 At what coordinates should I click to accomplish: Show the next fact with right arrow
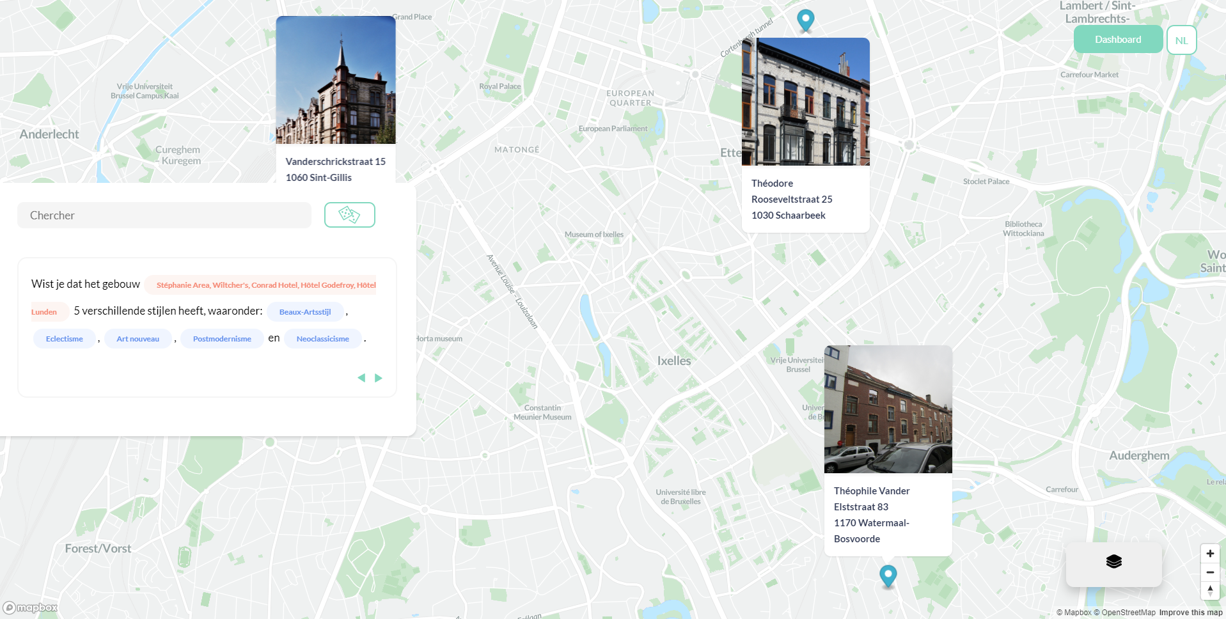[x=379, y=378]
